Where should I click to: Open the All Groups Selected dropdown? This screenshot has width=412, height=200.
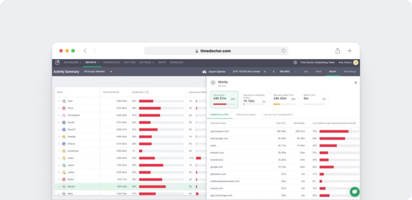(98, 71)
